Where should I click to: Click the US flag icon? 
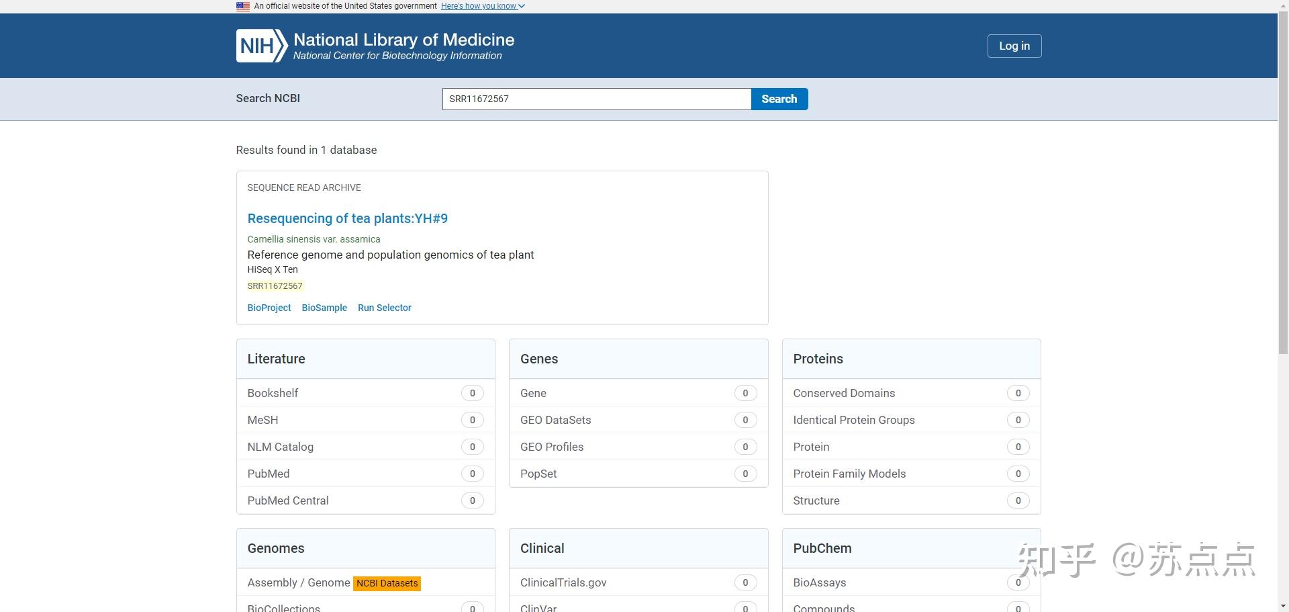243,6
